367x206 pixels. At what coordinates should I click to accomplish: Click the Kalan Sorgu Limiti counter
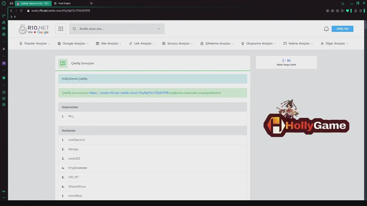(286, 62)
